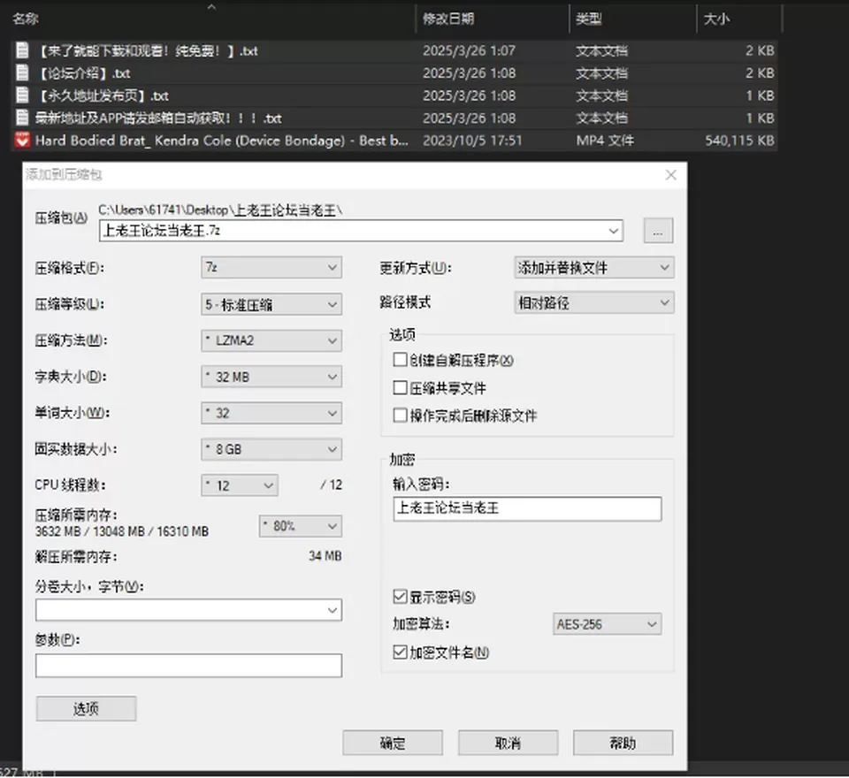Select the file 【永久地址发布页】.txt

tap(102, 95)
